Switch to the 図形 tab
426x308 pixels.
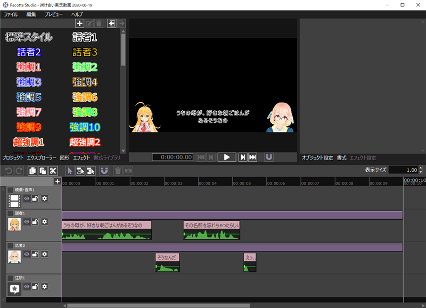tap(64, 157)
